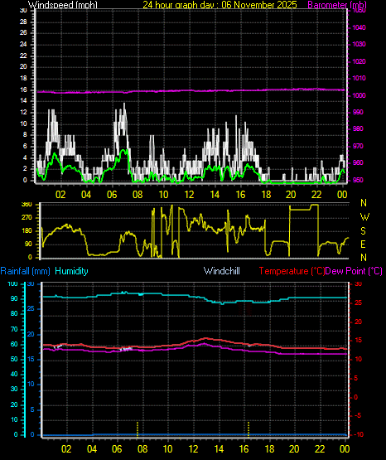
Task: Click the "Barometer (mb)" axis title
Action: tap(337, 4)
